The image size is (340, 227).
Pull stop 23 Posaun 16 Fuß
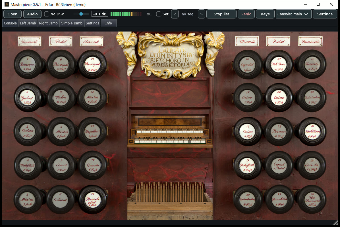(x=279, y=132)
